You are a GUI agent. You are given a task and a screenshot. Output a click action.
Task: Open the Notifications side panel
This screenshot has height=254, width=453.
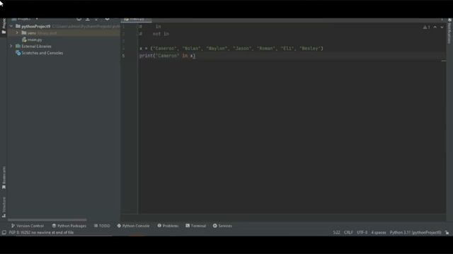pyautogui.click(x=449, y=31)
